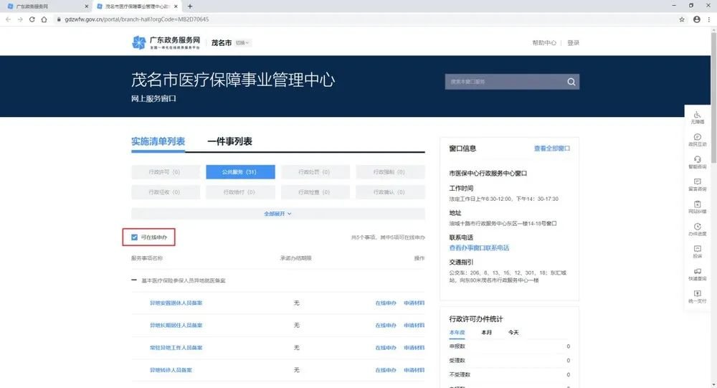Collapse the 基本医疗保险参保人员异地就医备案 group
Image resolution: width=717 pixels, height=388 pixels.
tap(134, 280)
